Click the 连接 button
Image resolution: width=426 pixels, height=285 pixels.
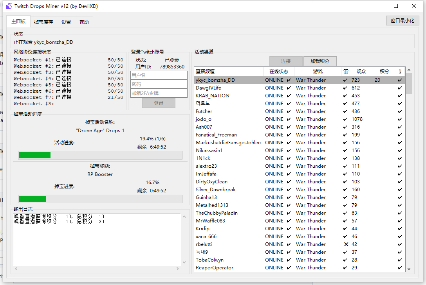click(x=286, y=61)
